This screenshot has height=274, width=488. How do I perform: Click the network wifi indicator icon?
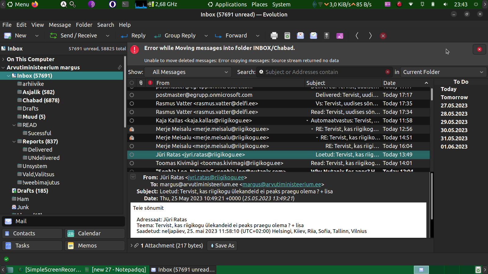tap(411, 4)
